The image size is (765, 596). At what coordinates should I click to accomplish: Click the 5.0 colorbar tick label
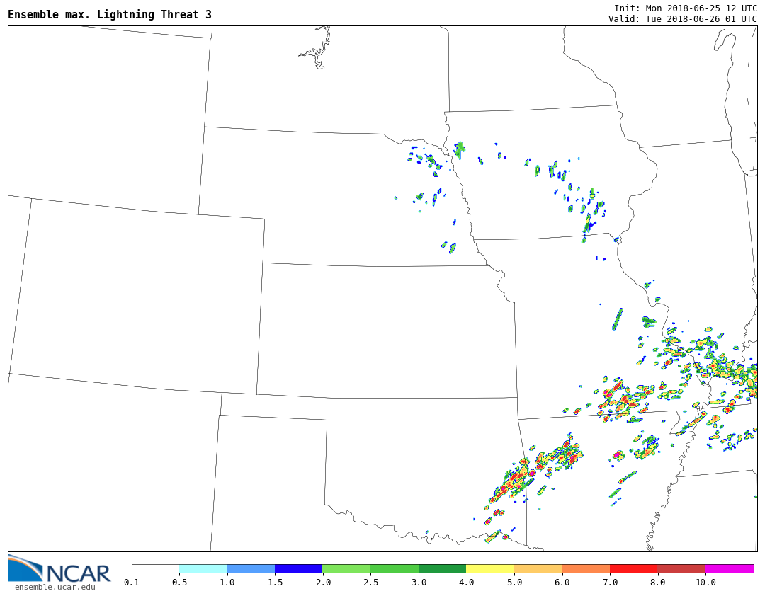click(514, 583)
